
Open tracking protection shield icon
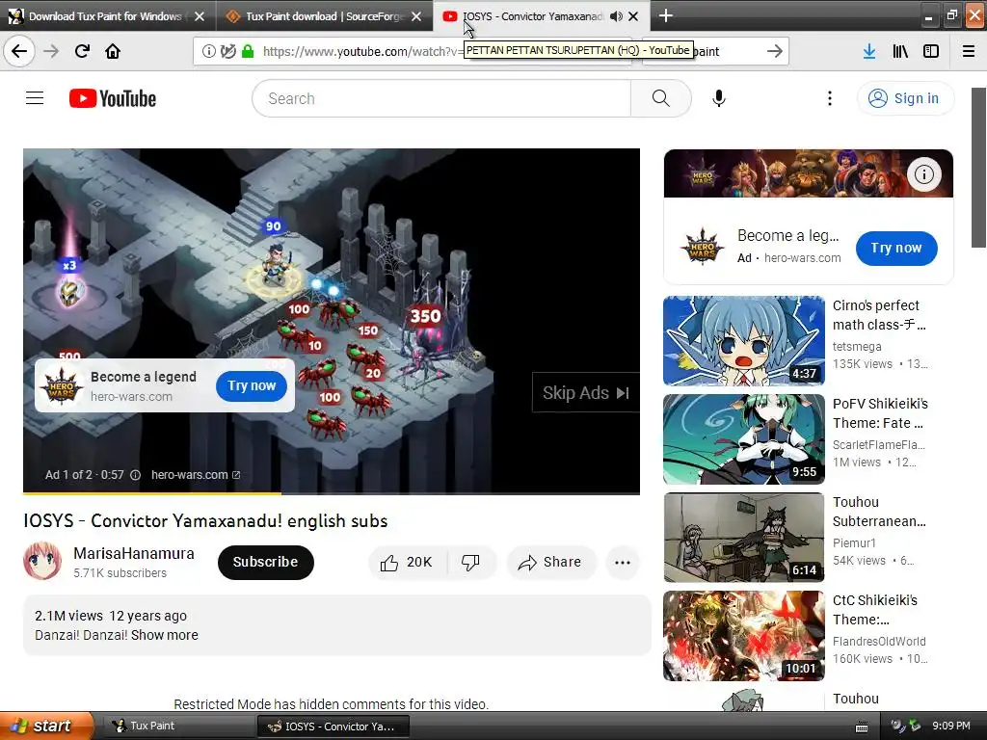(x=227, y=51)
